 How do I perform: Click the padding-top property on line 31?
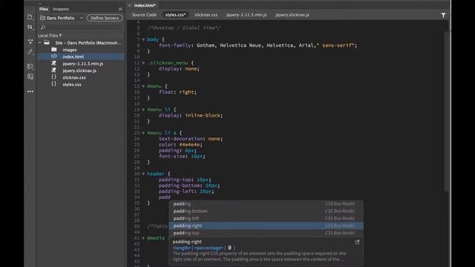point(176,179)
